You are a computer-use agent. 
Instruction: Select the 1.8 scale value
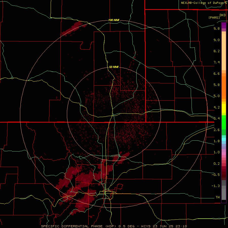[217, 141]
